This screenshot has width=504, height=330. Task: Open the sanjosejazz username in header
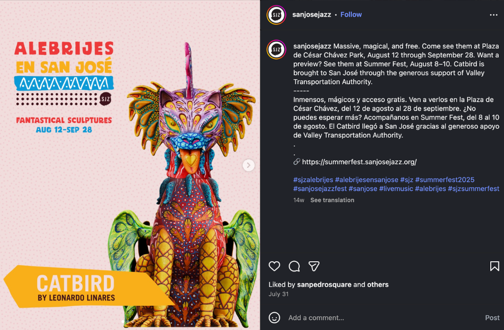tap(312, 14)
